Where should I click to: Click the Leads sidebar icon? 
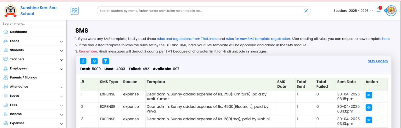(x=6, y=41)
